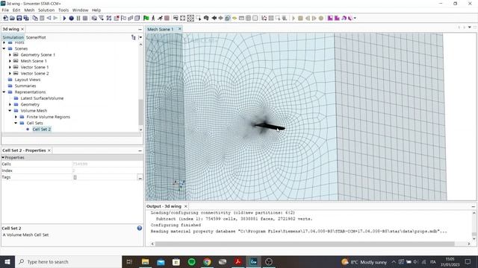This screenshot has height=268, width=478.
Task: Click the New Simulation toolbar icon
Action: 5,18
